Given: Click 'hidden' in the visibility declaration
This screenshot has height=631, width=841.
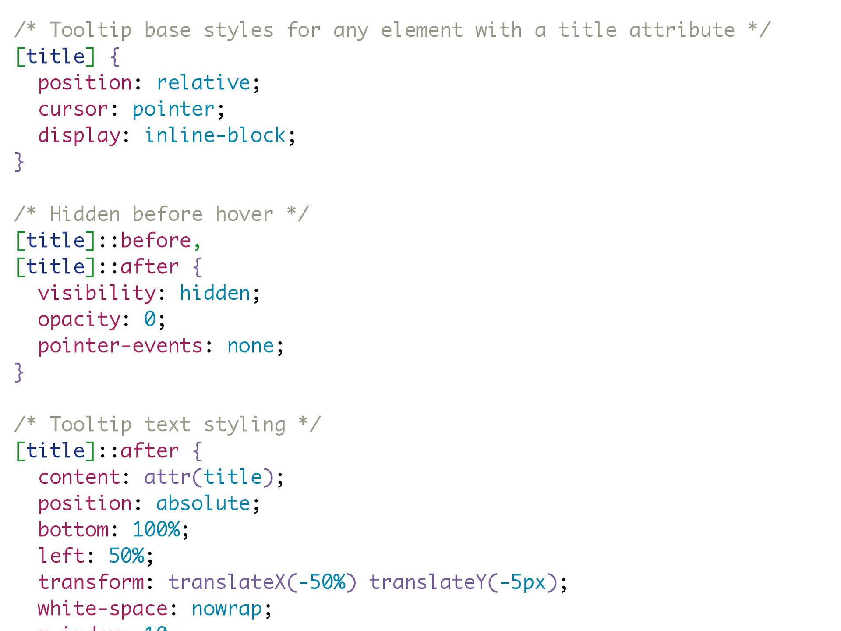Looking at the screenshot, I should 215,293.
